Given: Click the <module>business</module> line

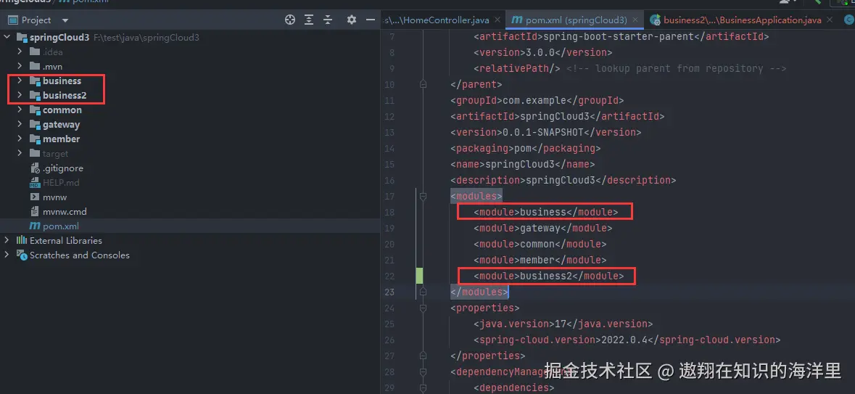Looking at the screenshot, I should point(546,212).
